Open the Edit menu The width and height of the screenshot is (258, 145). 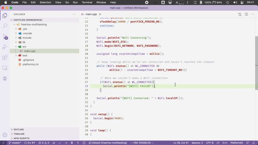coord(33,2)
